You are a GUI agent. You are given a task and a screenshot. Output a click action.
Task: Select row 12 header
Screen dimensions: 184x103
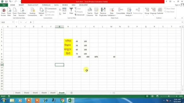(x=2, y=65)
